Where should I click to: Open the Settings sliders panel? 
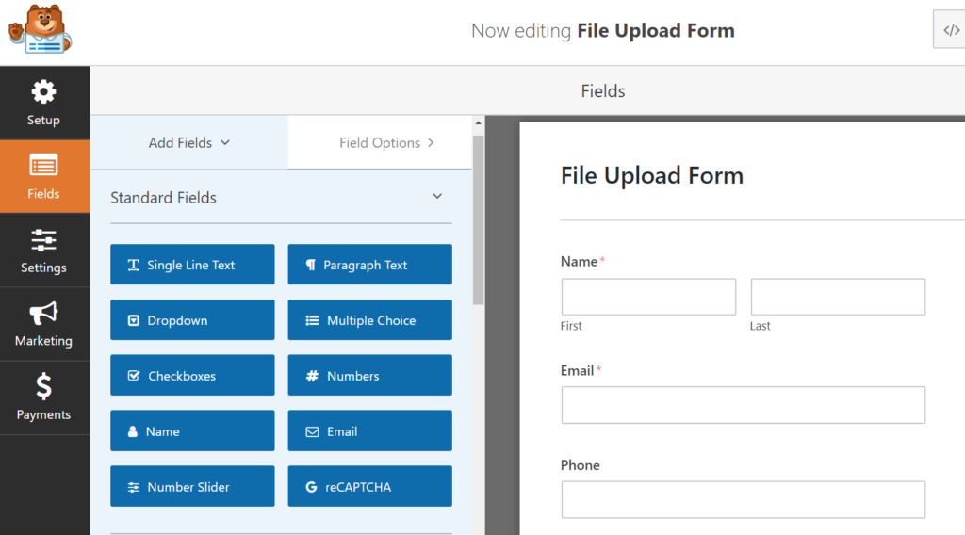(44, 251)
